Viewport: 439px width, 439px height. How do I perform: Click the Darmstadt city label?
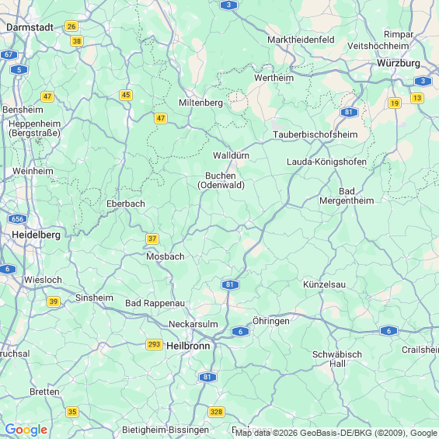pyautogui.click(x=30, y=27)
